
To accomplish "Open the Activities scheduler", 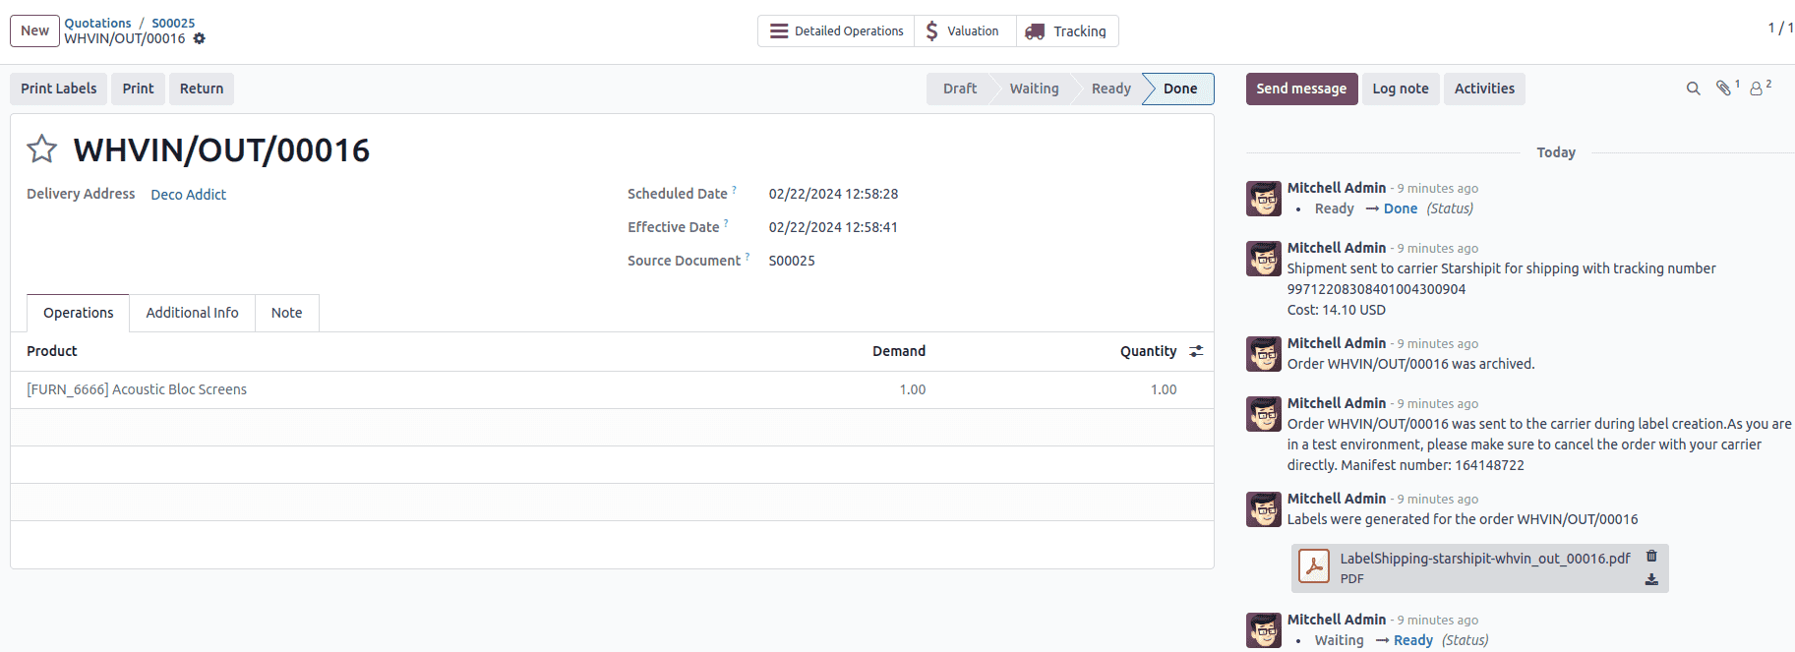I will [x=1484, y=89].
